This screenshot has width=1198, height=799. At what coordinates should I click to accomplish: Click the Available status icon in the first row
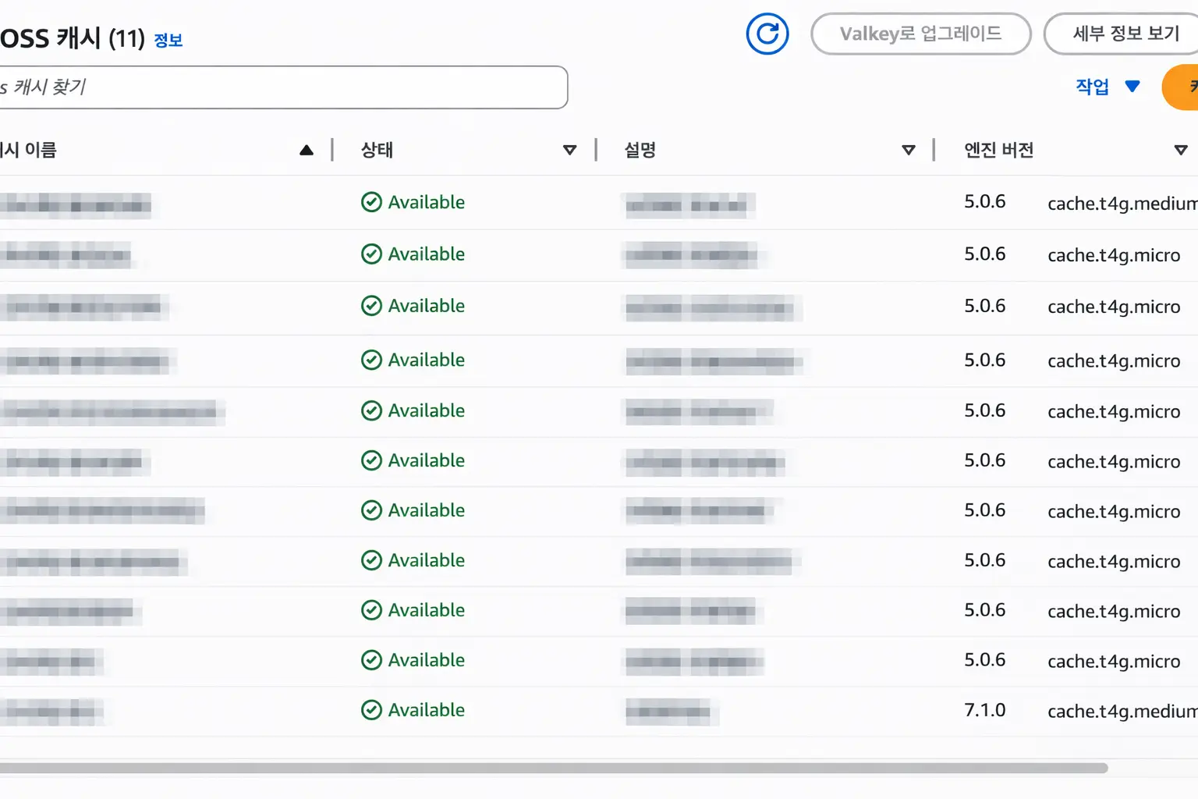coord(371,202)
